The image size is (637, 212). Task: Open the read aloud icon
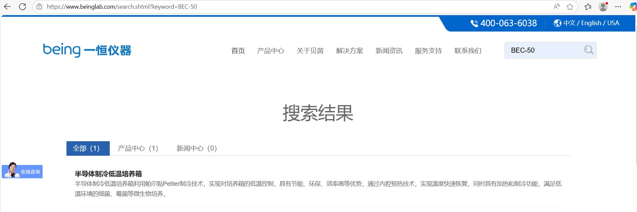pyautogui.click(x=556, y=7)
